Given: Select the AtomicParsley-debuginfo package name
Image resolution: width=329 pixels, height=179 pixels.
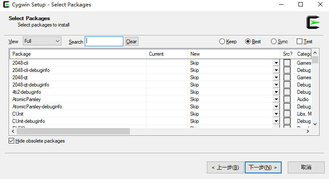Looking at the screenshot, I should point(37,107).
